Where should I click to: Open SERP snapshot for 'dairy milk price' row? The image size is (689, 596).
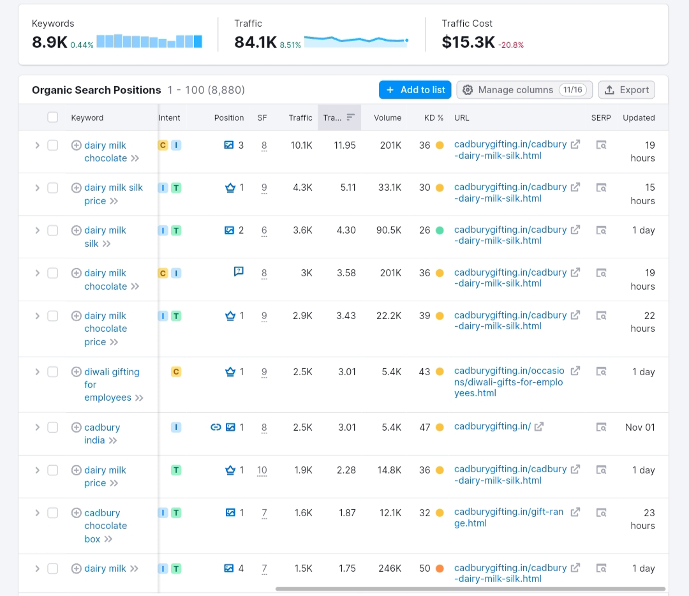tap(601, 470)
